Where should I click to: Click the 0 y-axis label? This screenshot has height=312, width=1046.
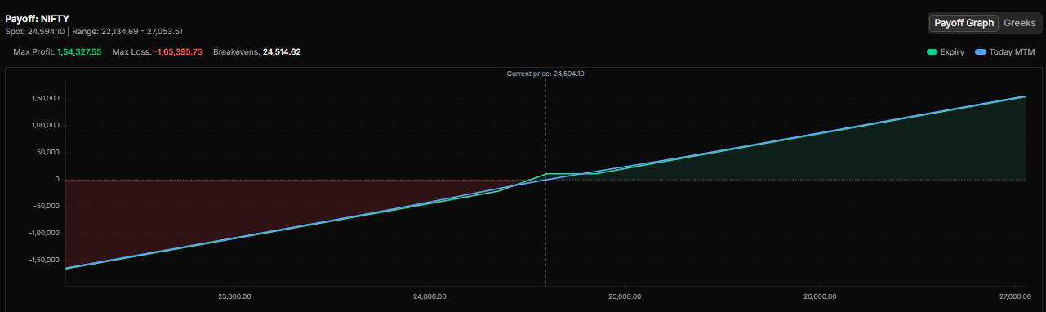pyautogui.click(x=57, y=179)
